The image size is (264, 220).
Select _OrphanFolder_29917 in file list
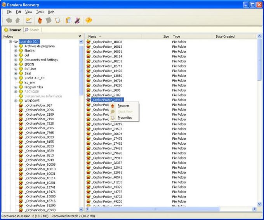pos(108,158)
